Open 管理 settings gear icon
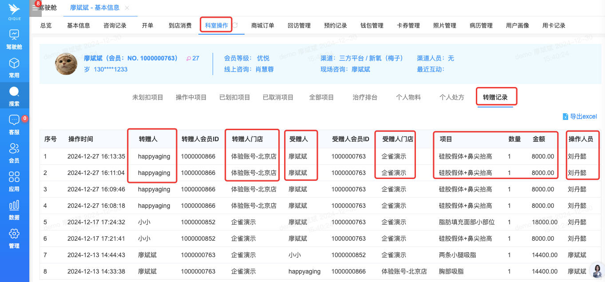 point(14,234)
